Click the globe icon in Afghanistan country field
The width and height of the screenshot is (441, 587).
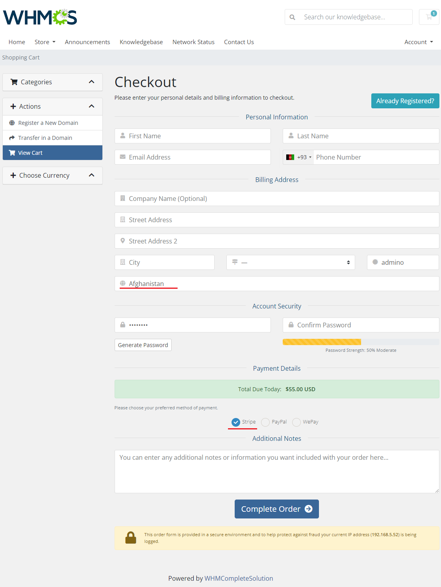coord(122,283)
